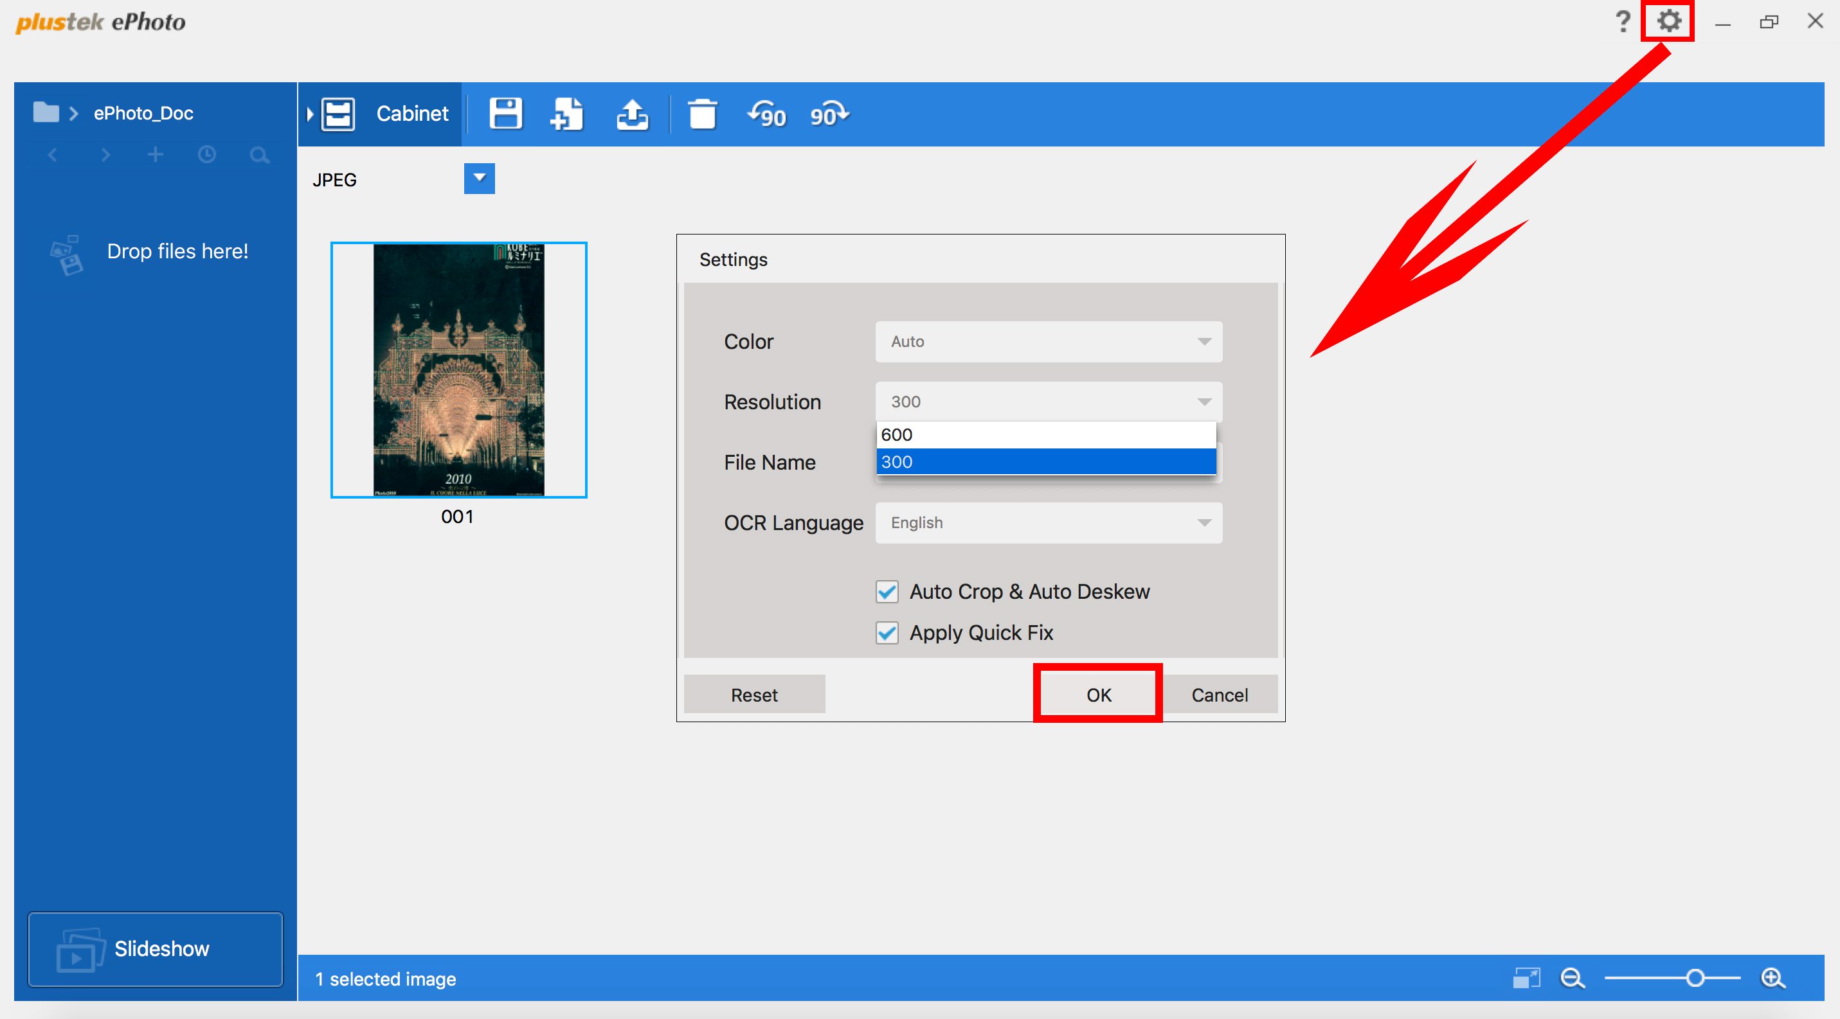Choose 300 in the resolution list
The width and height of the screenshot is (1840, 1019).
point(1045,462)
